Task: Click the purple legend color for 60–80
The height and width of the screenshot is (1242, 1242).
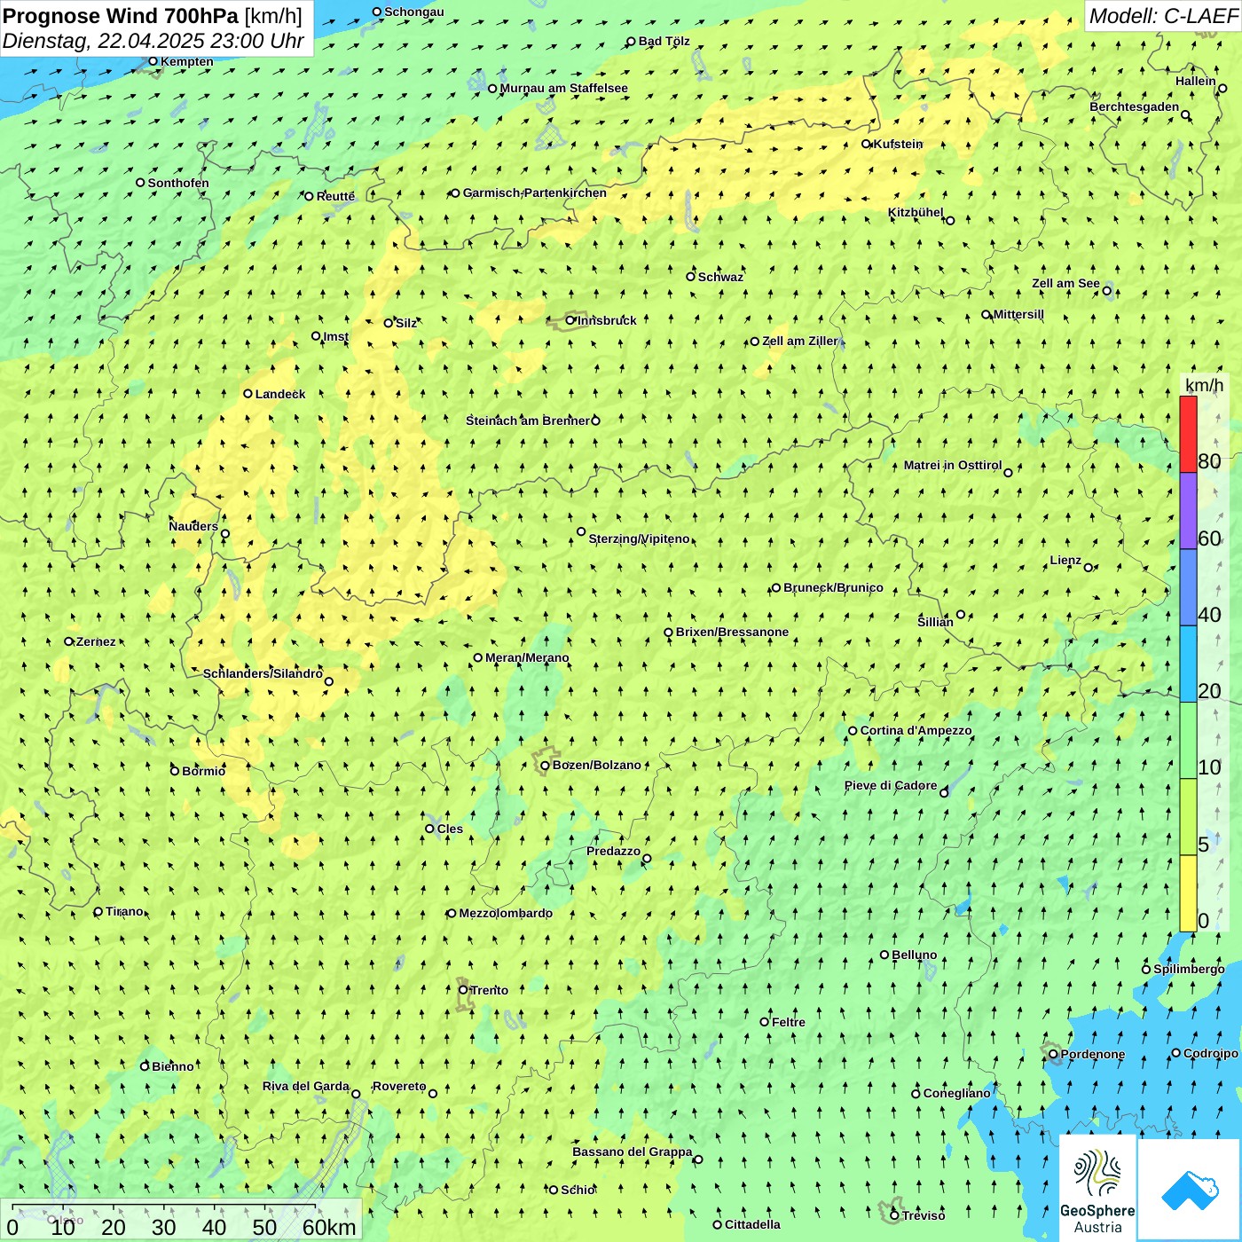Action: (1188, 511)
